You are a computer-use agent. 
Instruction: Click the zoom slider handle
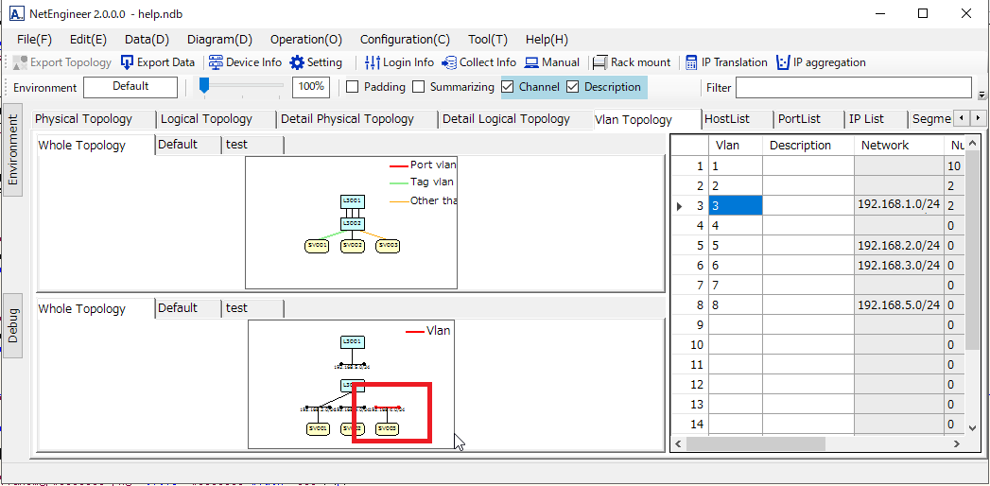click(203, 86)
